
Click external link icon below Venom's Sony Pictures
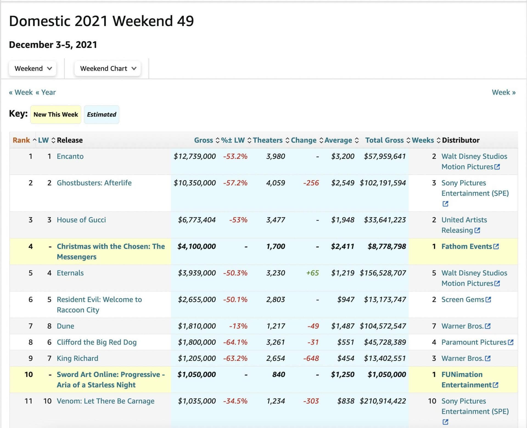(445, 422)
